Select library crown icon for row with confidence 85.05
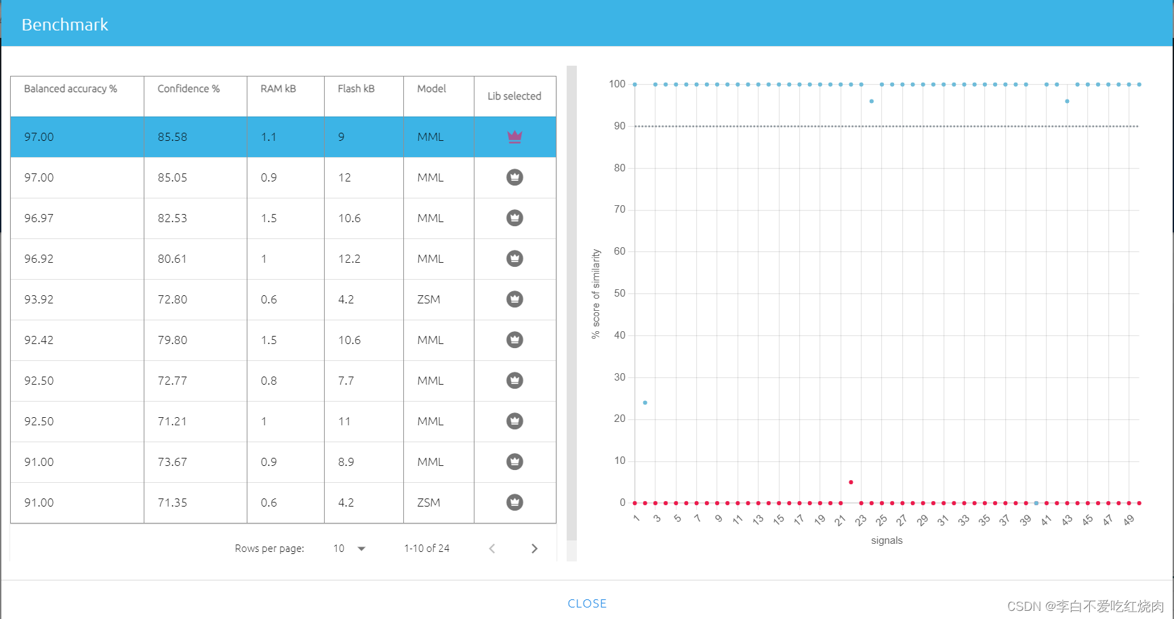Screen dimensions: 1174x619 (x=514, y=177)
